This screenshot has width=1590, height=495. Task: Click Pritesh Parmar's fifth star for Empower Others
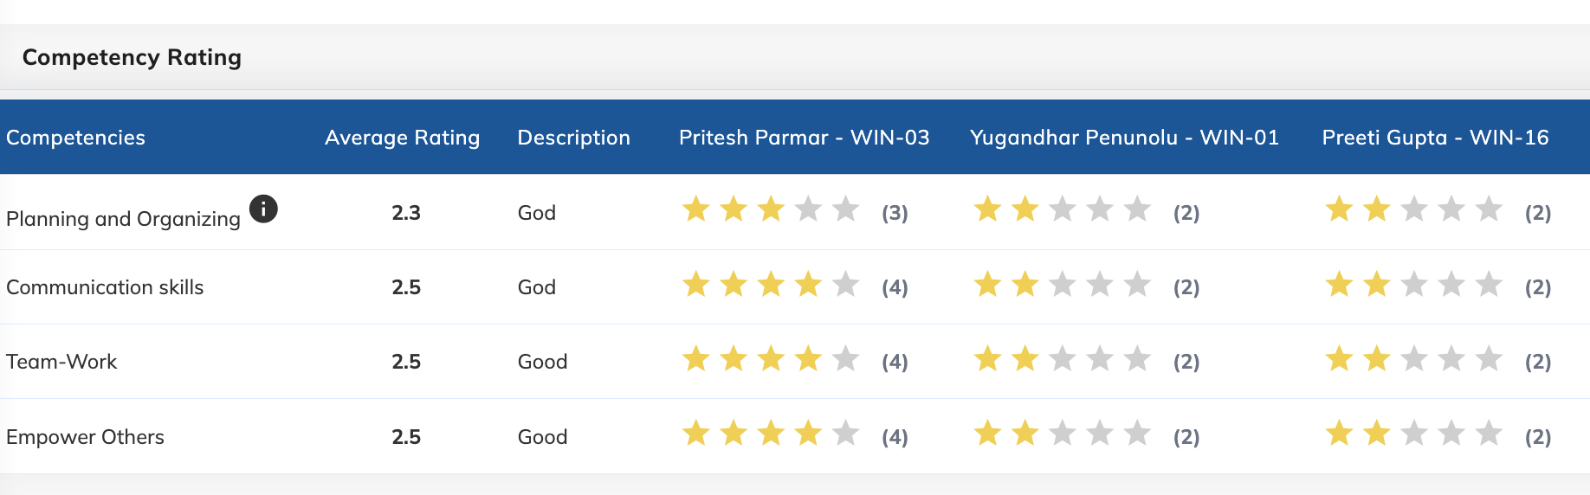(x=845, y=433)
